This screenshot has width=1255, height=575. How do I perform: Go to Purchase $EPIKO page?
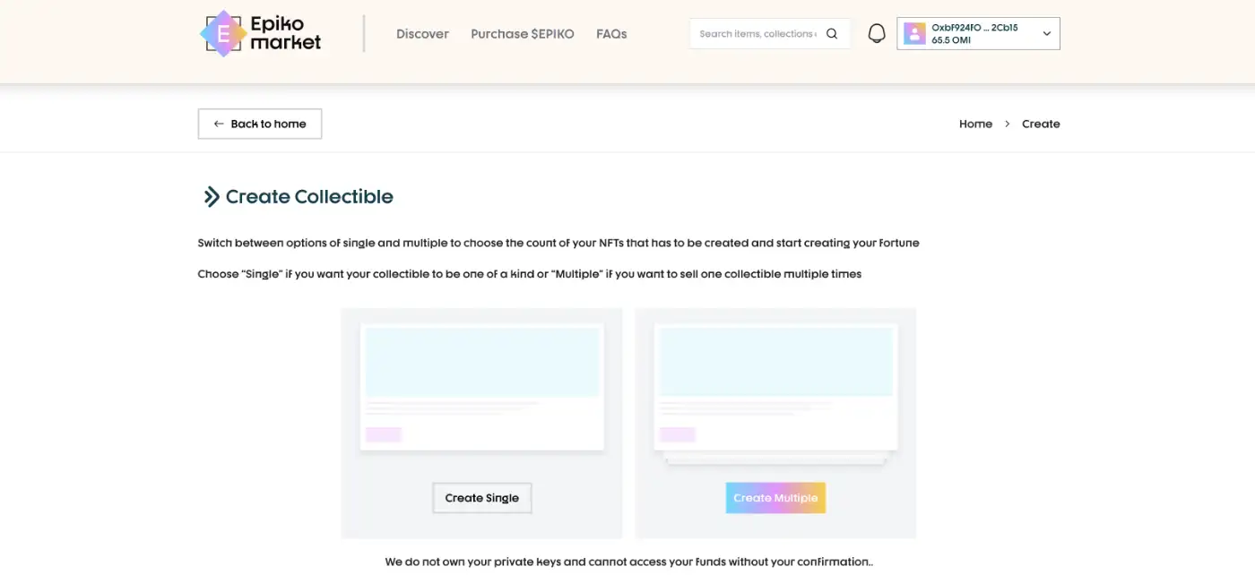coord(522,34)
